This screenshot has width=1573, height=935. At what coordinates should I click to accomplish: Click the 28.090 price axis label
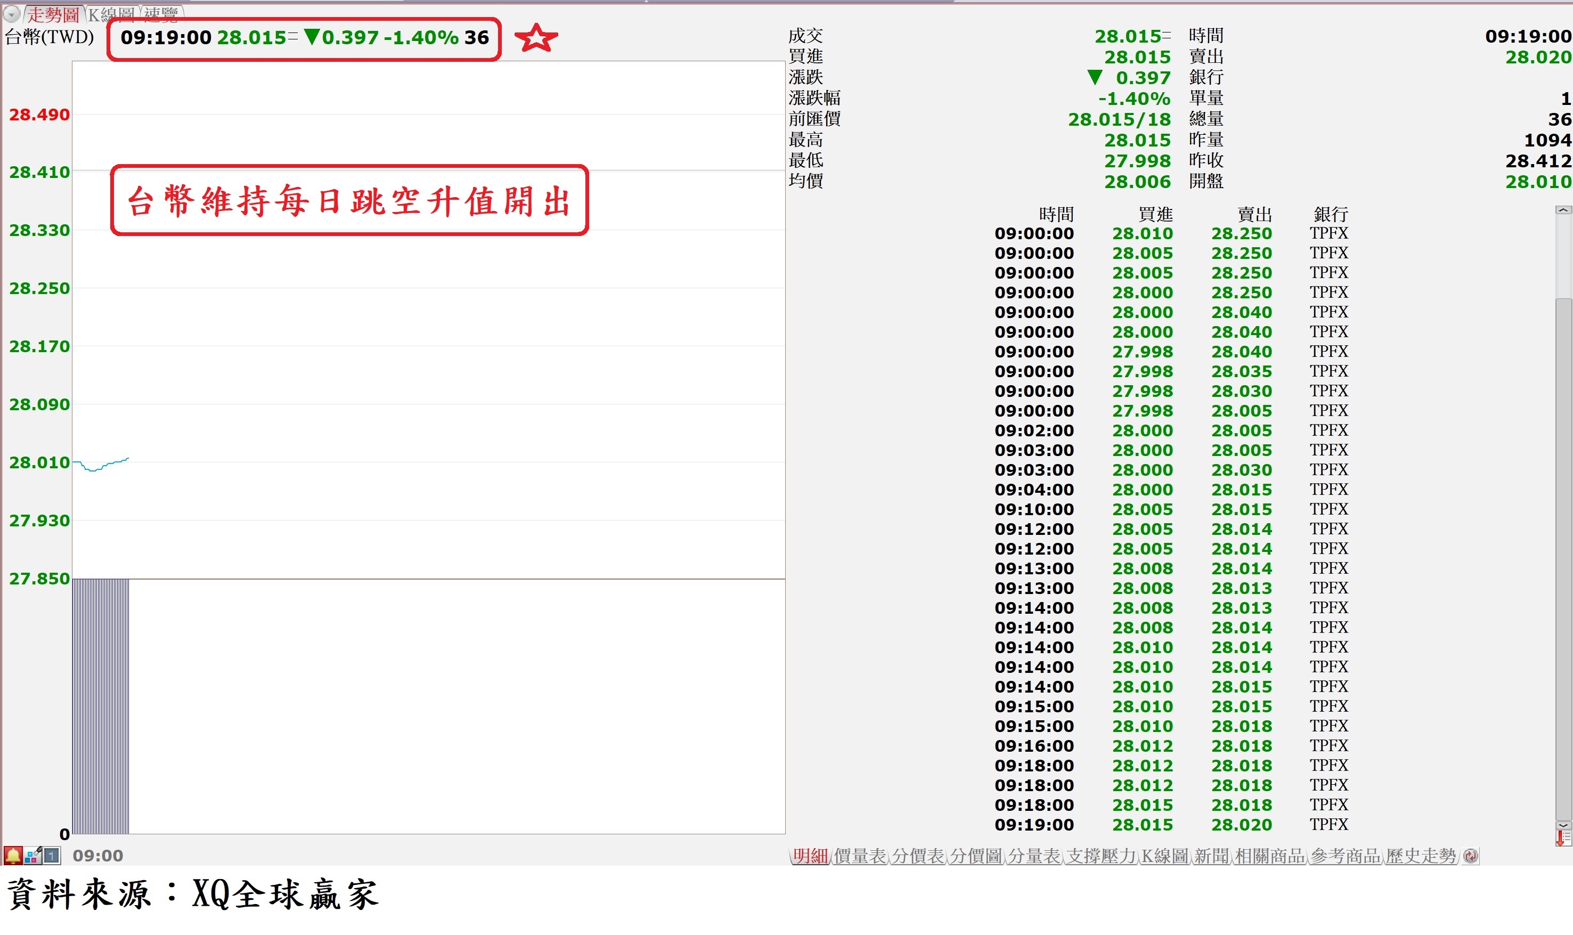pyautogui.click(x=39, y=404)
